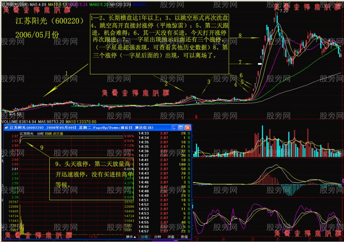Select the 14:54 tick row

point(164,218)
